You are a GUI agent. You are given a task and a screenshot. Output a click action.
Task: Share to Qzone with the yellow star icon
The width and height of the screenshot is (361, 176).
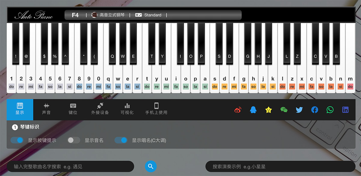click(x=269, y=110)
